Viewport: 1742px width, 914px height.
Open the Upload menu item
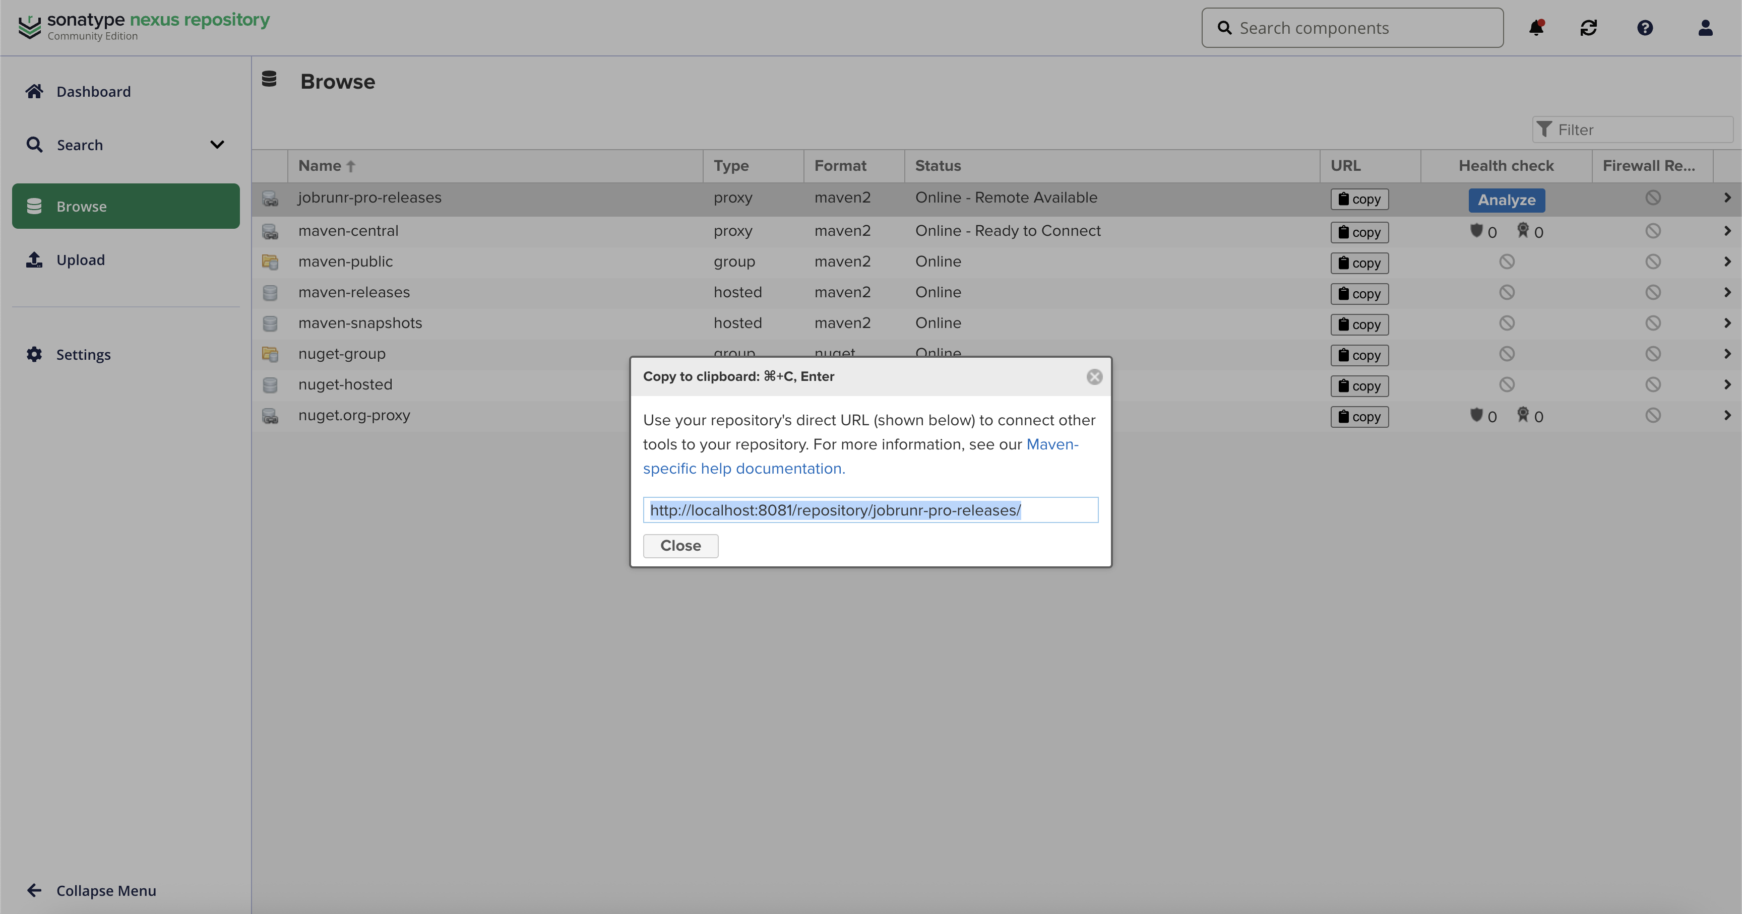81,260
